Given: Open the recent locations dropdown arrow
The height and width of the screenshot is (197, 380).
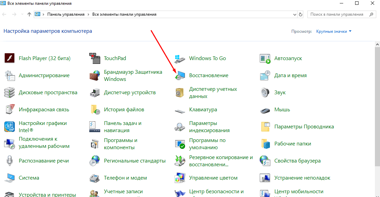Looking at the screenshot, I should pyautogui.click(x=22, y=14).
